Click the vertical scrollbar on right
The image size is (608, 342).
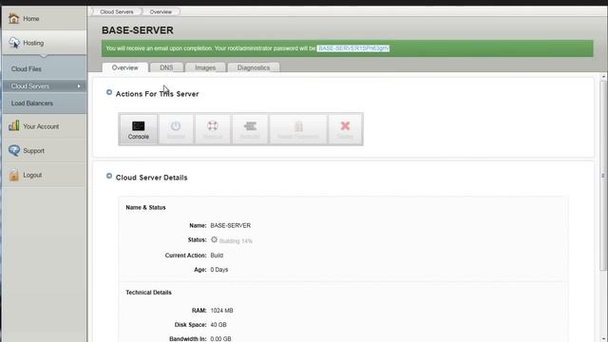pos(603,177)
